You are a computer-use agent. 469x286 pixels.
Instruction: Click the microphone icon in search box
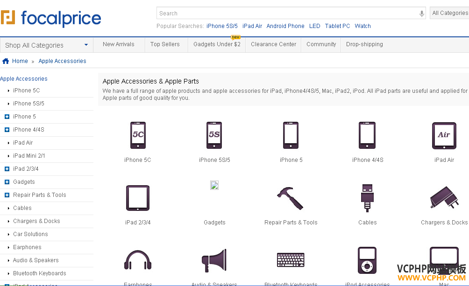tap(421, 14)
